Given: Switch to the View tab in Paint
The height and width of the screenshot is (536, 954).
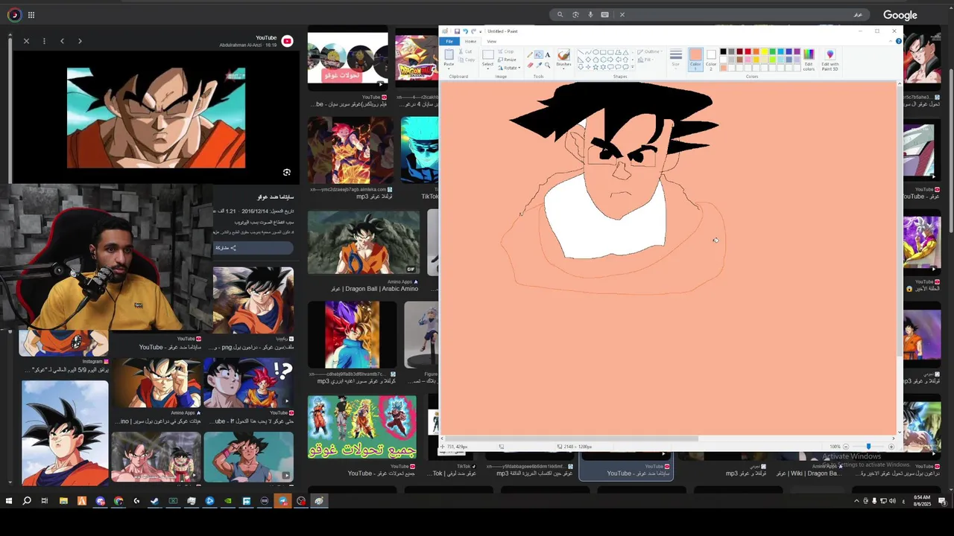Looking at the screenshot, I should (492, 42).
